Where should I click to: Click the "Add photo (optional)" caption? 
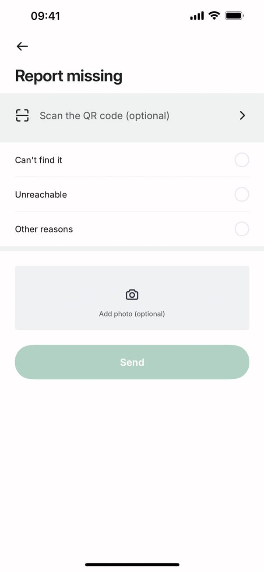coord(132,314)
